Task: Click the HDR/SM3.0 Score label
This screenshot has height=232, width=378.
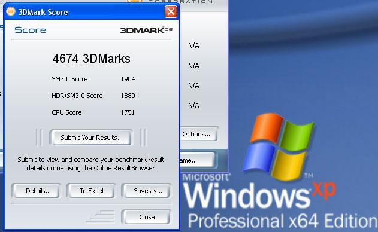Action: click(78, 96)
